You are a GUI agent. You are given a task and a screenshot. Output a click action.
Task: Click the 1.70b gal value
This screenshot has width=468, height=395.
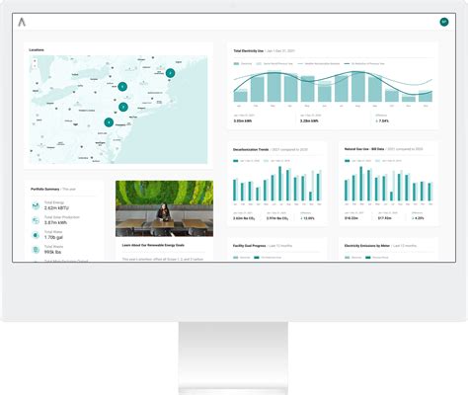(53, 237)
